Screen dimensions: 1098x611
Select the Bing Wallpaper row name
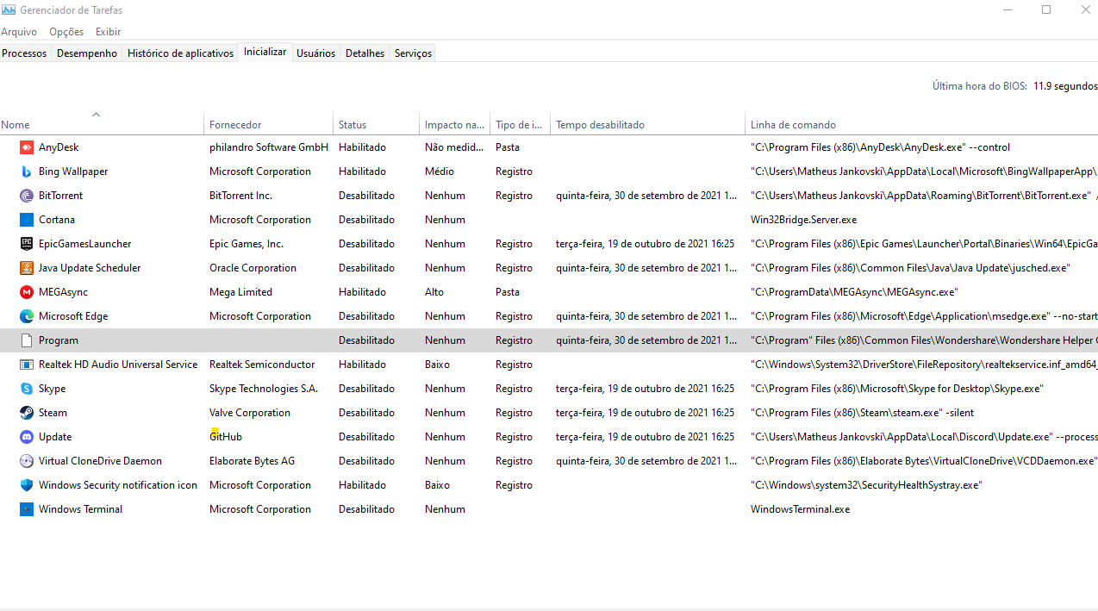click(73, 171)
